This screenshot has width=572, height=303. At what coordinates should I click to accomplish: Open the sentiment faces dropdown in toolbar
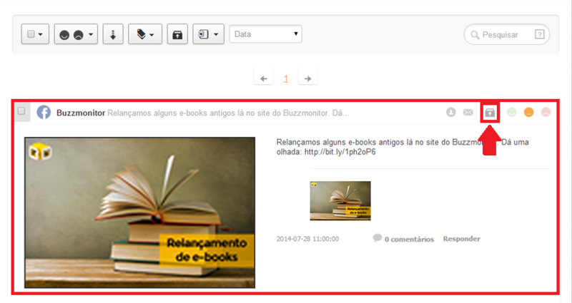point(76,34)
